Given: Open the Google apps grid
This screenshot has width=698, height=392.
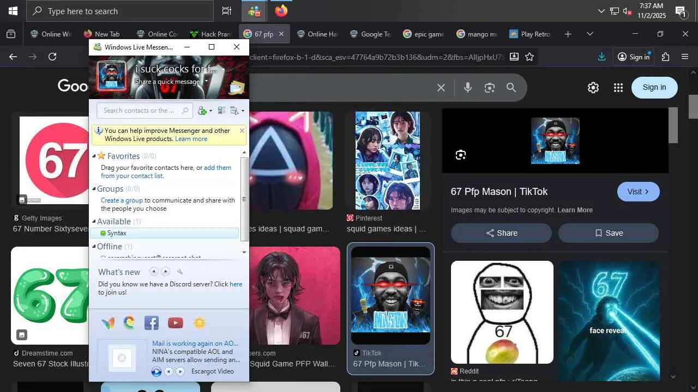Looking at the screenshot, I should click(618, 88).
